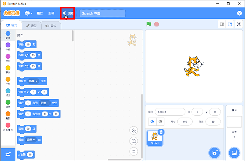Switch to the 程式 code tab
245x162 pixels.
click(x=11, y=25)
